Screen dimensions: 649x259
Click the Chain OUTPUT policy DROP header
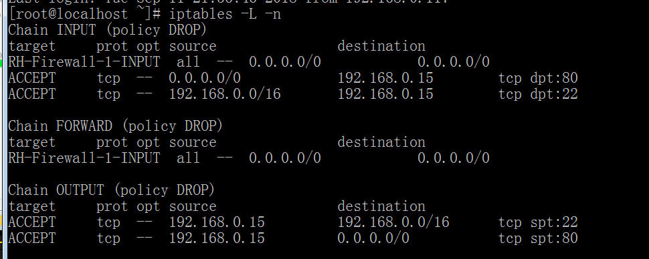click(111, 190)
